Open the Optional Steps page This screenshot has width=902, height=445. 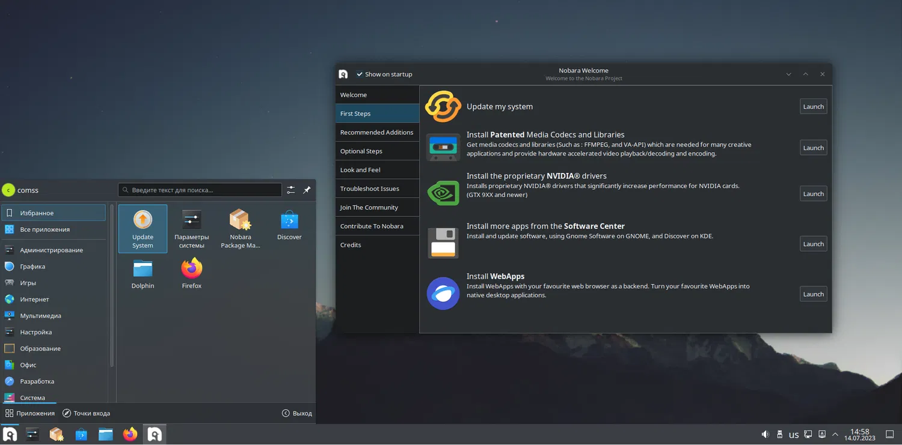[377, 151]
